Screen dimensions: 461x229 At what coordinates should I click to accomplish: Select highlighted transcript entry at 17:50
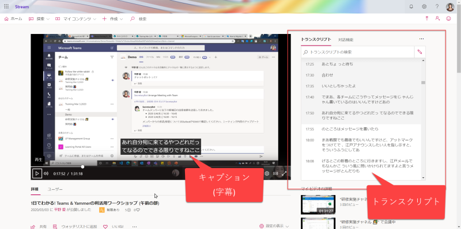(361, 116)
